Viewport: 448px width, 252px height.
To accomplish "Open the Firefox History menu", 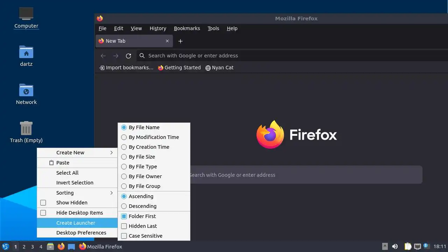I will 158,28.
